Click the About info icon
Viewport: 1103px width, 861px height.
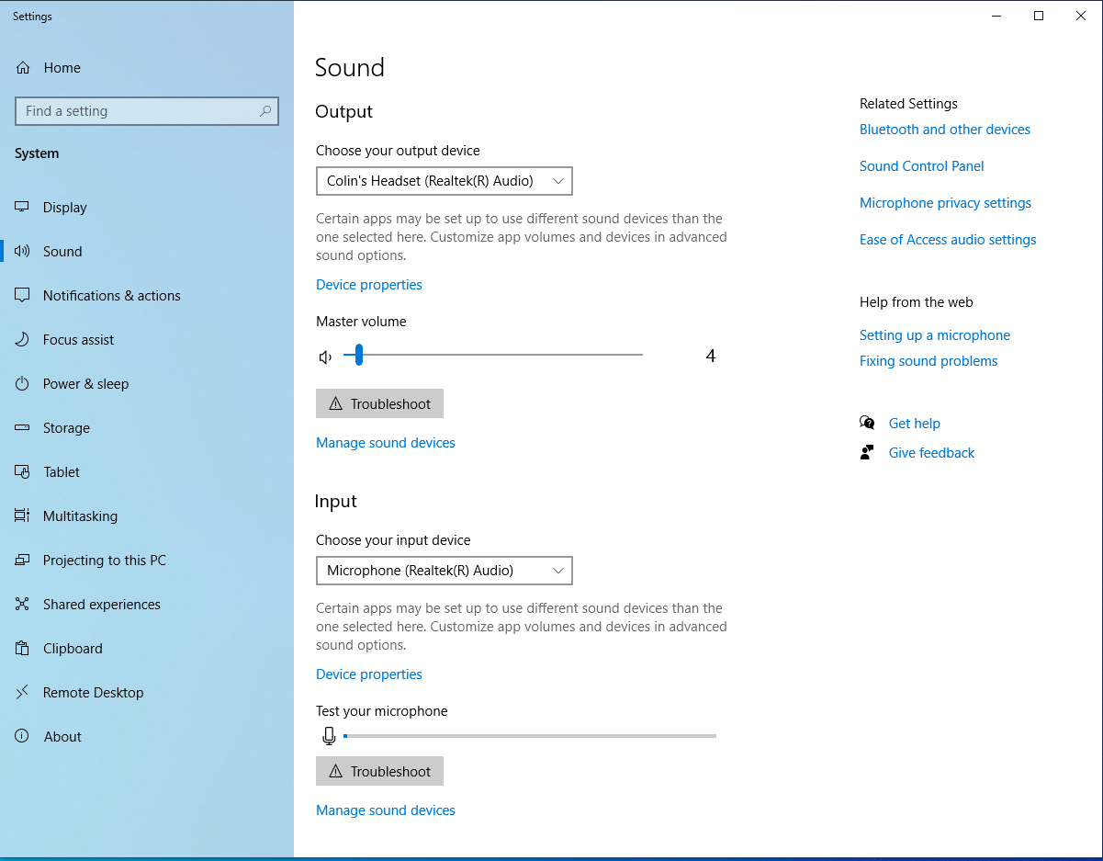[x=23, y=737]
